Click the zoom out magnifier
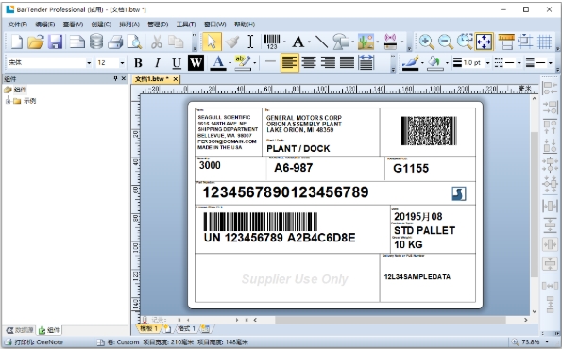Image resolution: width=562 pixels, height=349 pixels. (446, 42)
